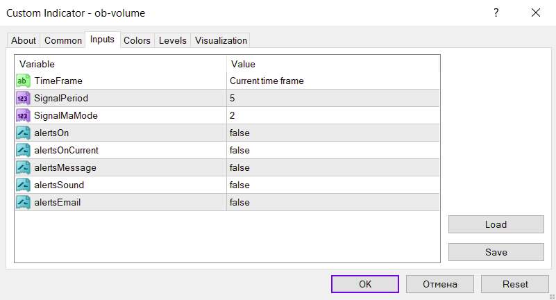This screenshot has height=300, width=556.
Task: Click the alertsMessage boolean icon
Action: [23, 167]
